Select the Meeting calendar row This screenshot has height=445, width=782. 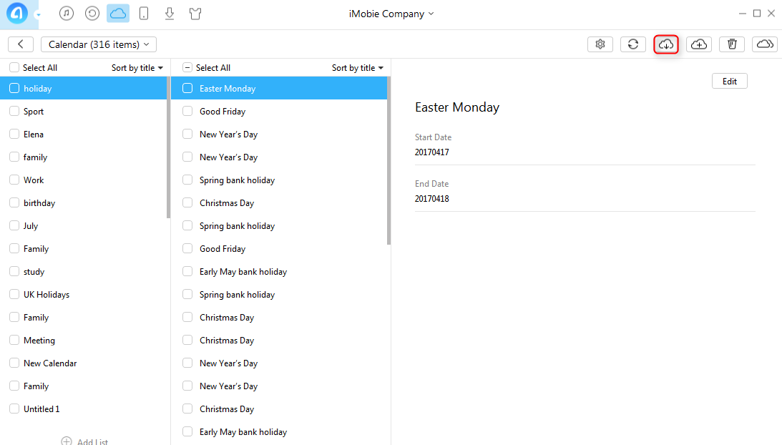(83, 341)
